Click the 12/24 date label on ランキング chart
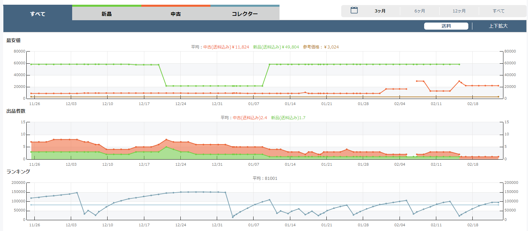Viewport: 528px width, 231px height. tap(181, 225)
